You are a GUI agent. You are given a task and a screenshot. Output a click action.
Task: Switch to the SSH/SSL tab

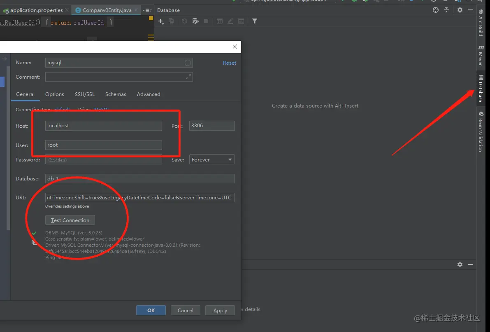(85, 94)
